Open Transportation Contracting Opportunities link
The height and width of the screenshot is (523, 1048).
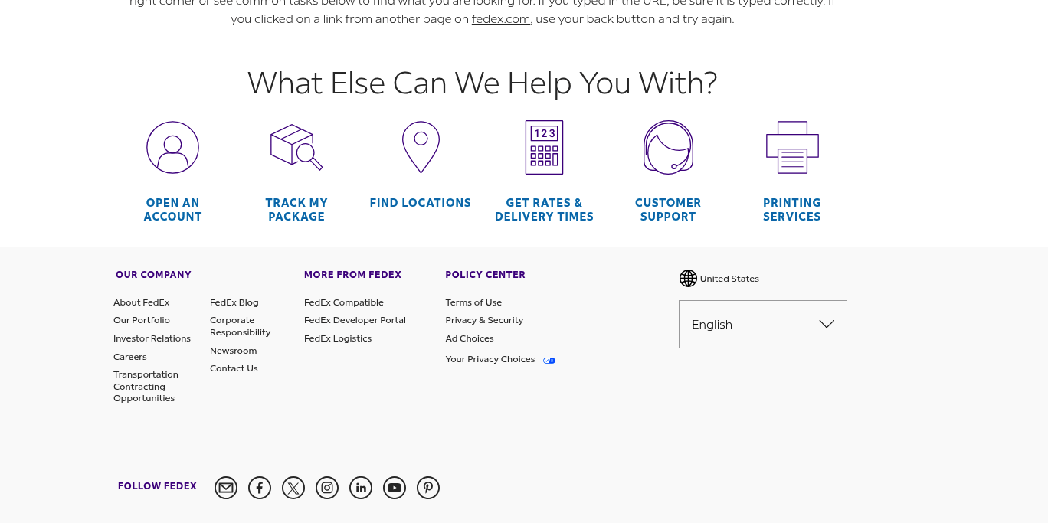[146, 387]
